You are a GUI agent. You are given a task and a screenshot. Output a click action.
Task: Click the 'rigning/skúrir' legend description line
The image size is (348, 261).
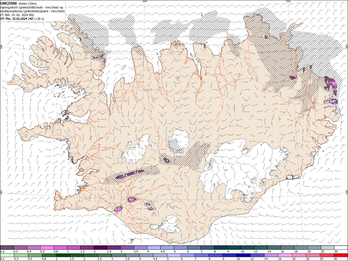pyautogui.click(x=32, y=7)
